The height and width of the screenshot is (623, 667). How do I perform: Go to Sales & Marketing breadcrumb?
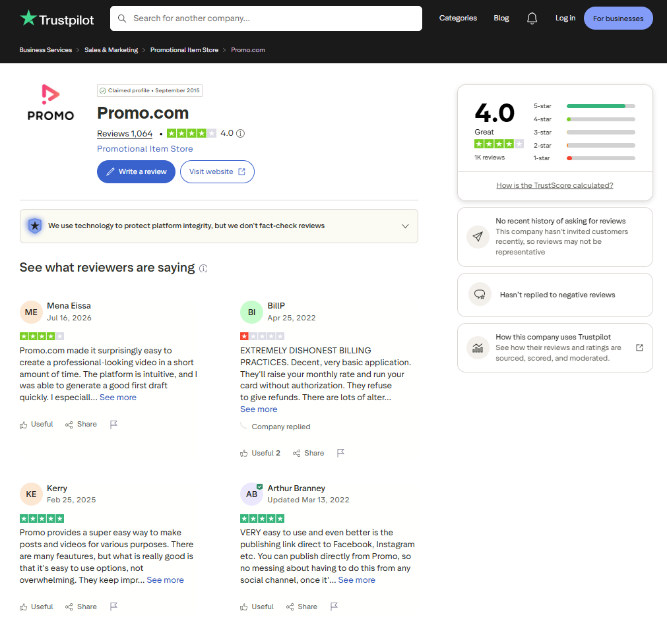coord(111,50)
